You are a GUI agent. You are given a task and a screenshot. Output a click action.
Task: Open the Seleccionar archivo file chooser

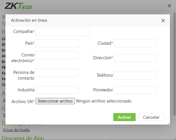55,101
